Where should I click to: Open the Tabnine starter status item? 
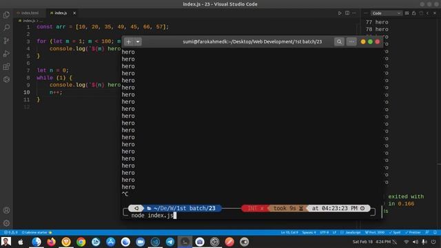pyautogui.click(x=37, y=233)
